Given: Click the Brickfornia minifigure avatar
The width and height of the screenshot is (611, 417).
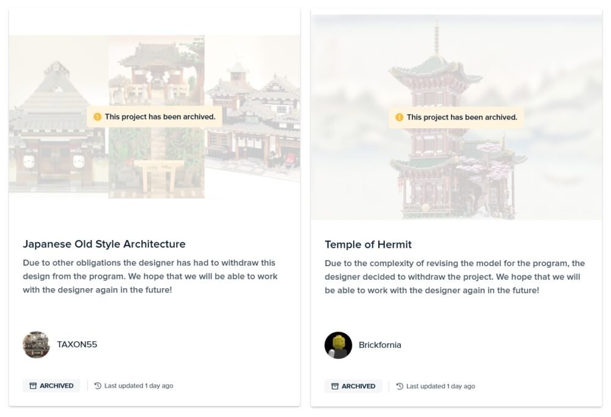Looking at the screenshot, I should click(338, 345).
